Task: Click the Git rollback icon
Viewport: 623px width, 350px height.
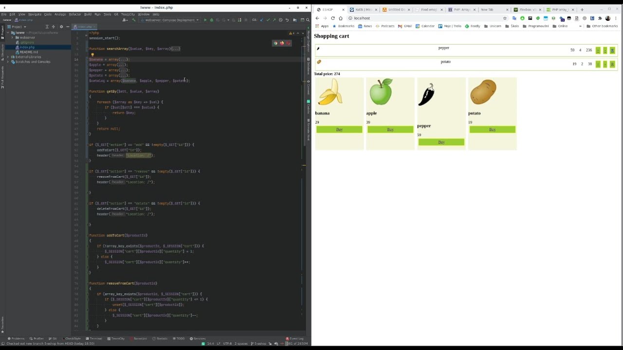Action: [287, 20]
